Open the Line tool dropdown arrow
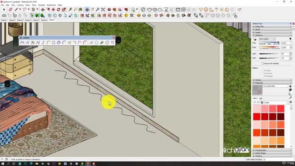The image size is (295, 166). click(20, 9)
